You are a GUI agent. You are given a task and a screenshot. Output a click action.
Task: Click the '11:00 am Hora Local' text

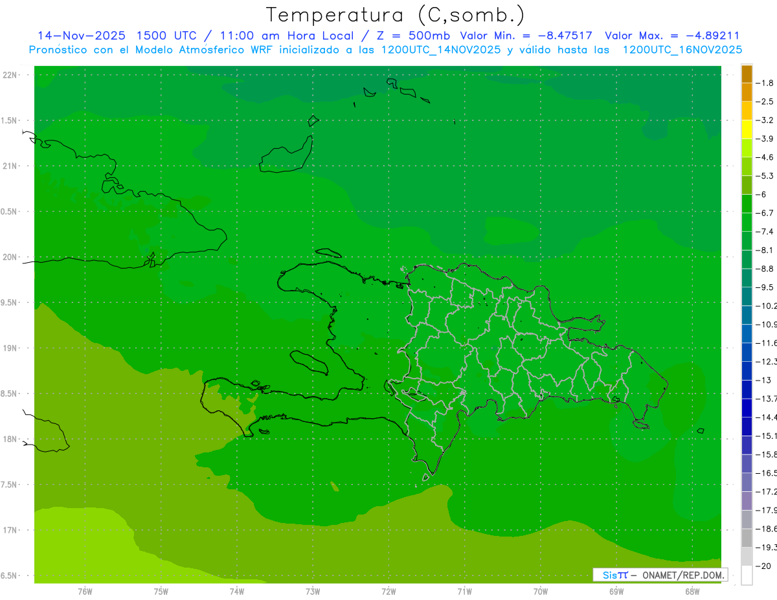coord(286,36)
